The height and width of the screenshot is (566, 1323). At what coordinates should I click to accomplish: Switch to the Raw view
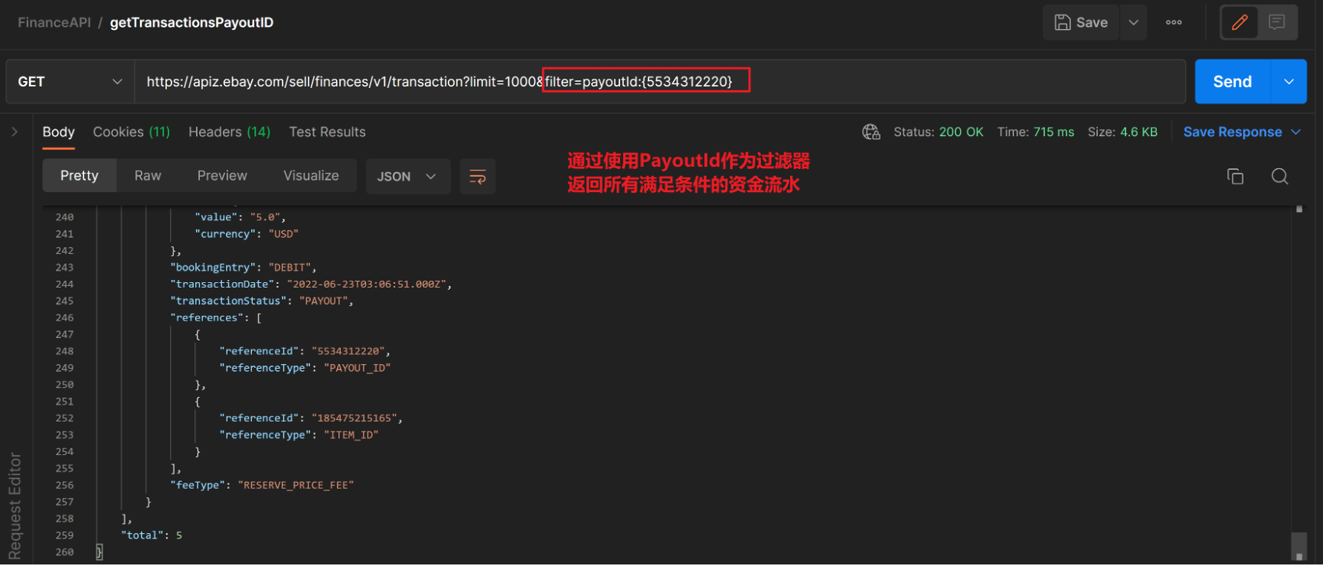click(x=148, y=176)
